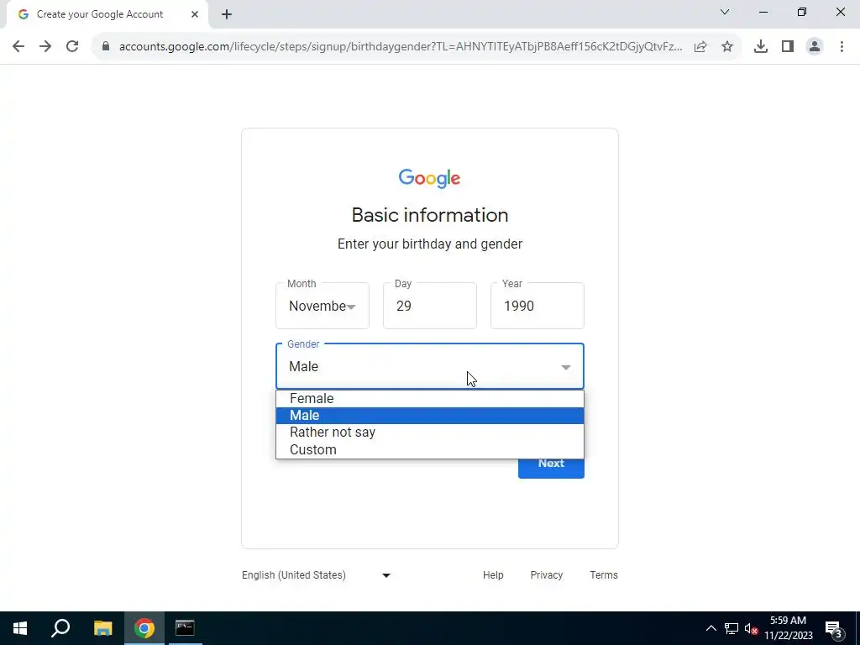
Task: Share this page via address bar icon
Action: tap(700, 47)
